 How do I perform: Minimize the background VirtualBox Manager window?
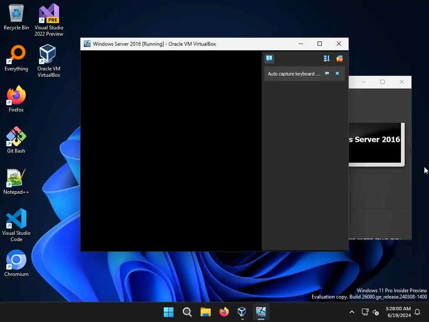click(363, 82)
